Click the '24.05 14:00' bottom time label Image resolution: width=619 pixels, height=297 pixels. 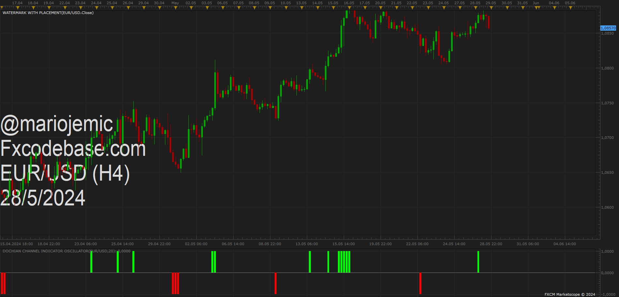click(x=454, y=244)
